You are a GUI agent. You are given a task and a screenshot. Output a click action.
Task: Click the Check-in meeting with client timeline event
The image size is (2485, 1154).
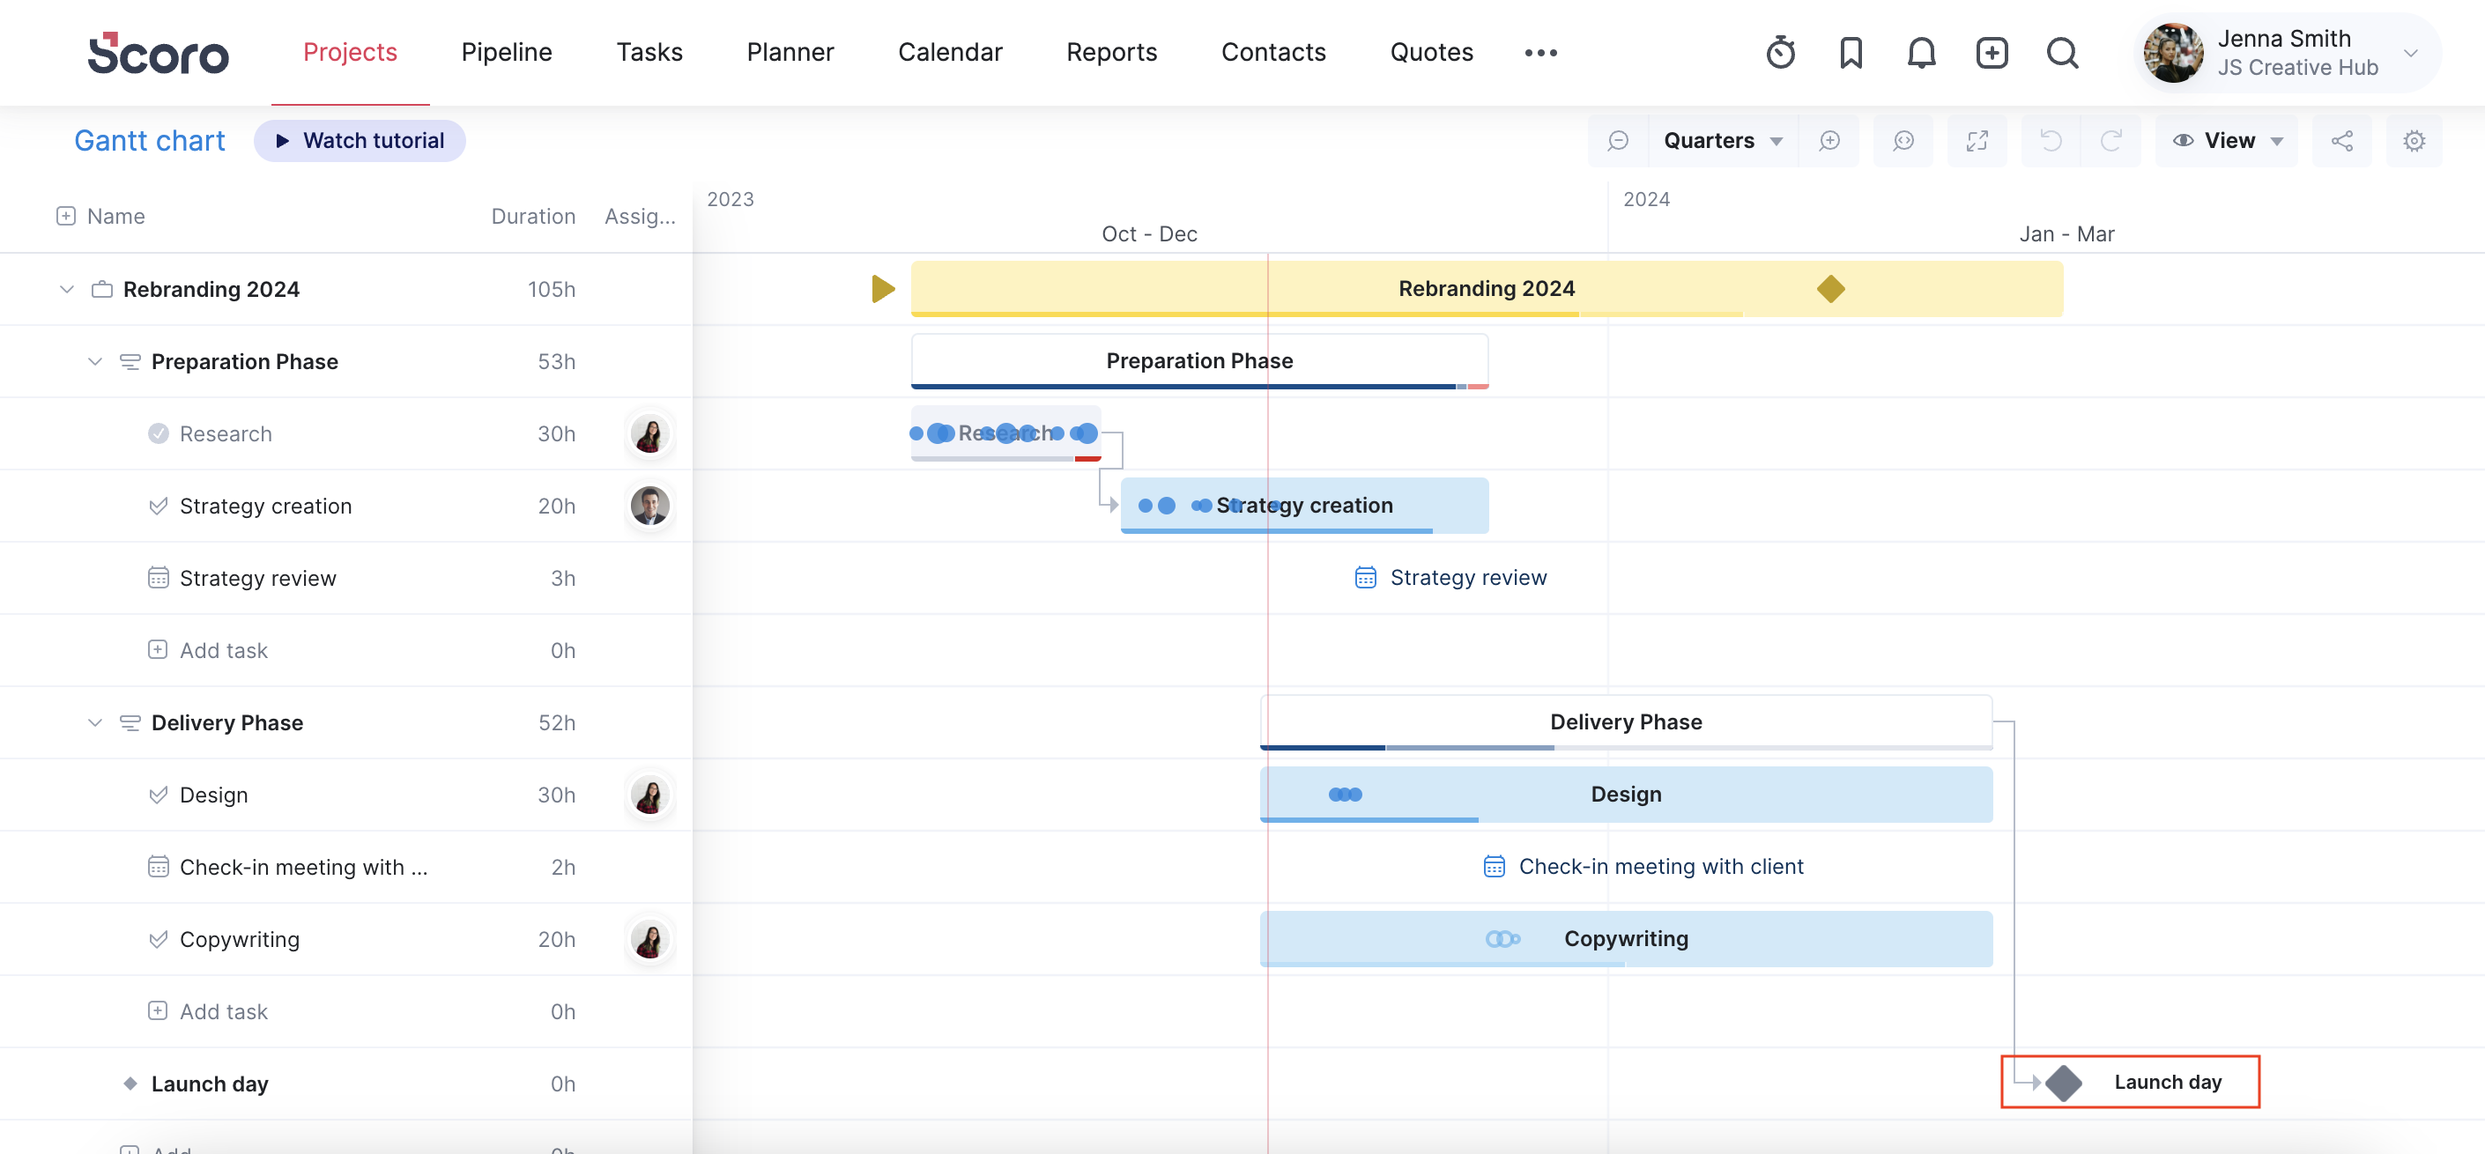click(1643, 867)
